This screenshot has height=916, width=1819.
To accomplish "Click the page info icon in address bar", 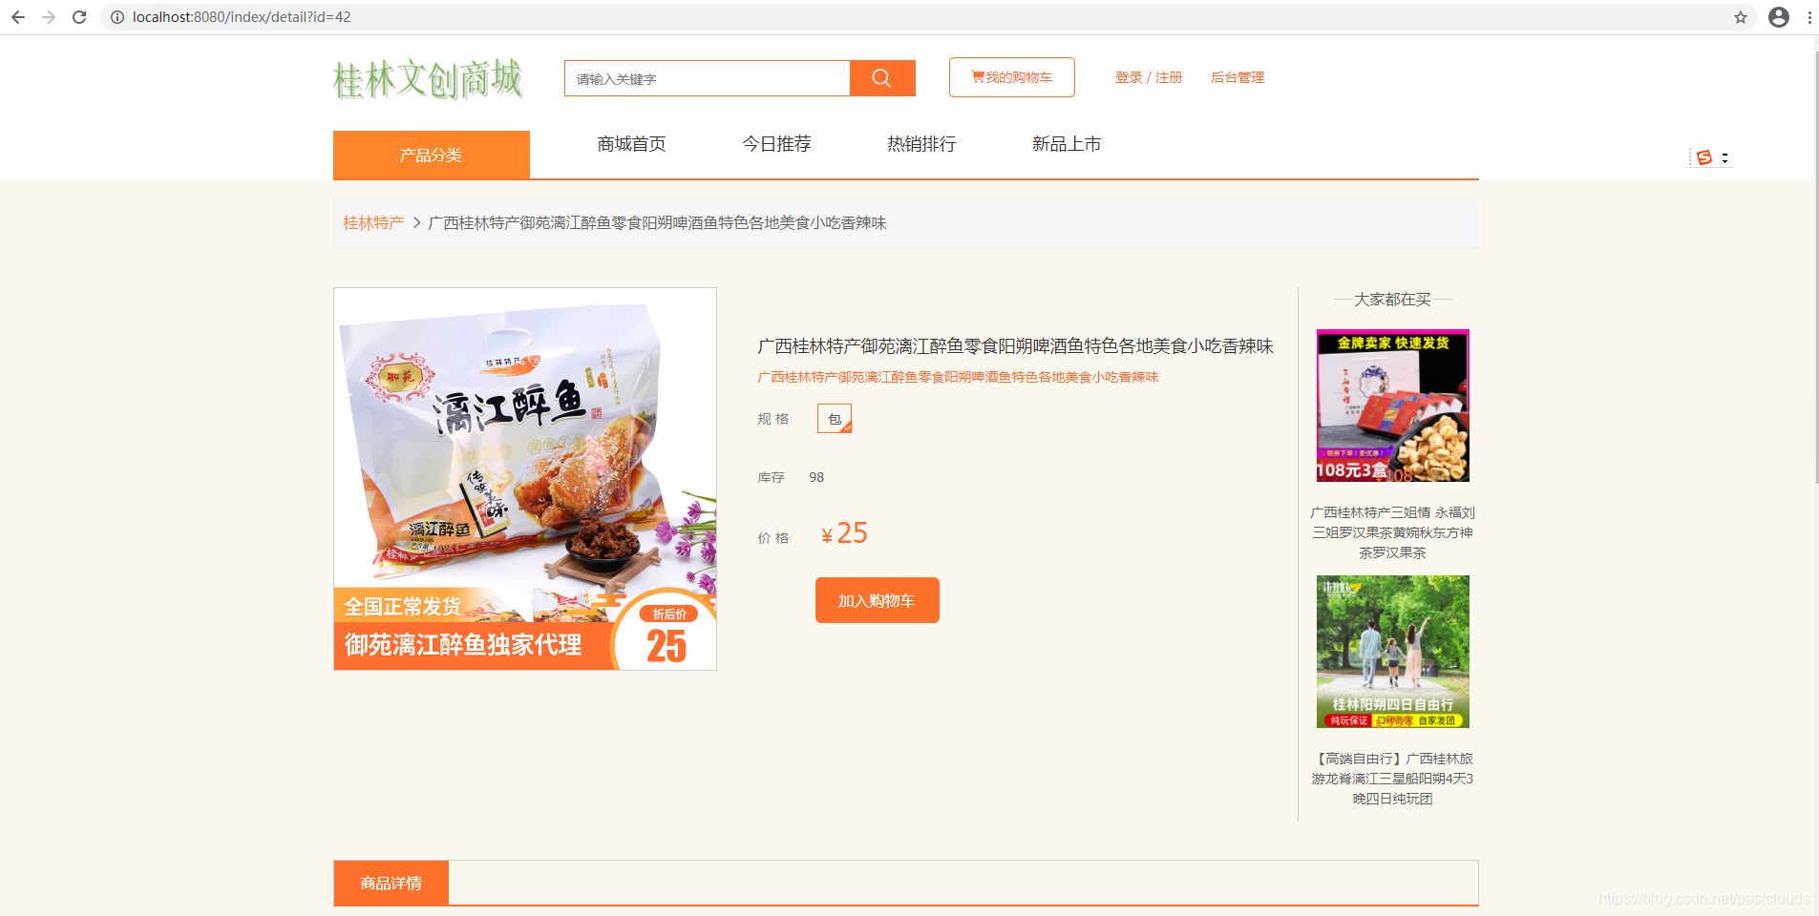I will [116, 16].
